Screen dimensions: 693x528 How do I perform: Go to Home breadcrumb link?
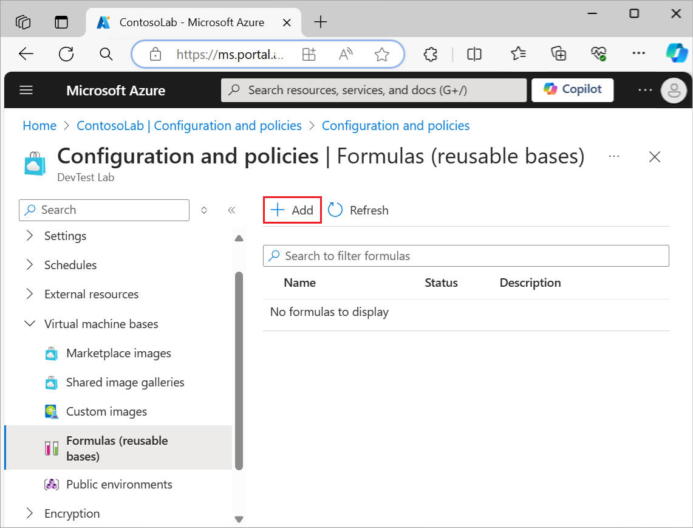pyautogui.click(x=39, y=126)
